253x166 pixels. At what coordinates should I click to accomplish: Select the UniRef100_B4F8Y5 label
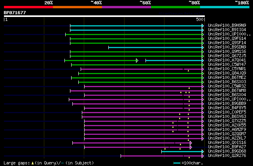[x=227, y=108]
